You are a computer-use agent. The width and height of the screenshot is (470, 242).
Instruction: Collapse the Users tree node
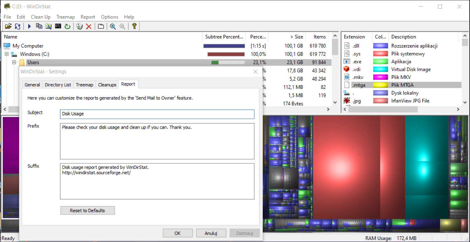(14, 62)
